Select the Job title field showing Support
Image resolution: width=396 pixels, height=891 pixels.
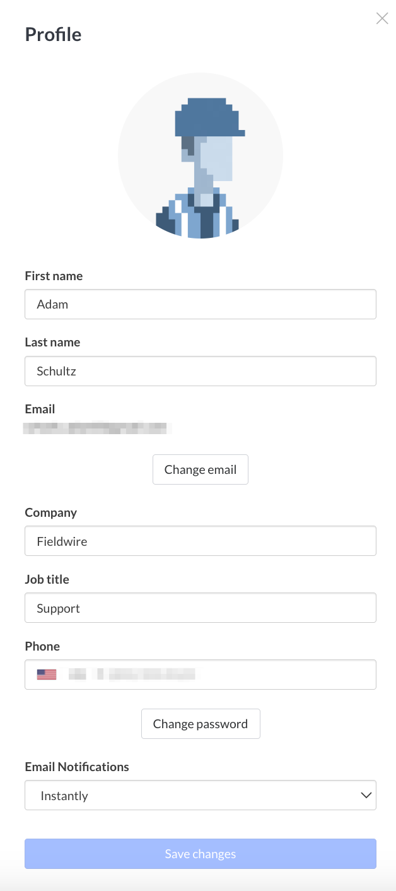pos(201,608)
